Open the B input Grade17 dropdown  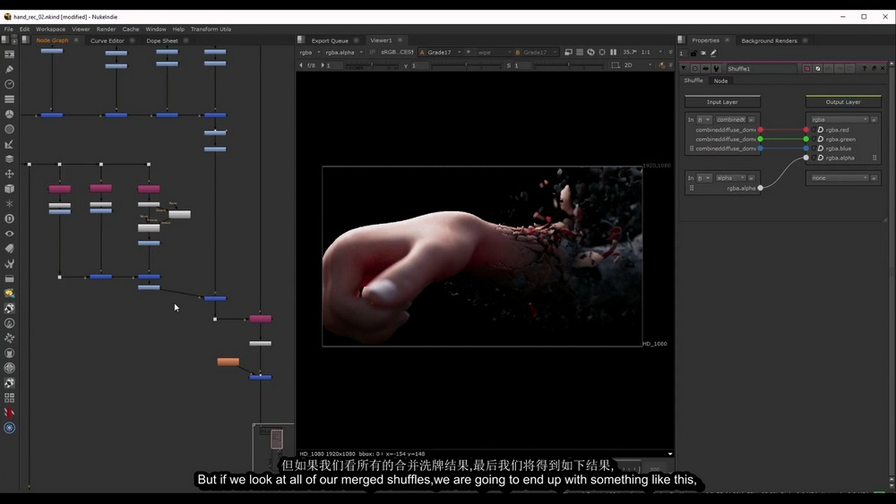(x=536, y=53)
